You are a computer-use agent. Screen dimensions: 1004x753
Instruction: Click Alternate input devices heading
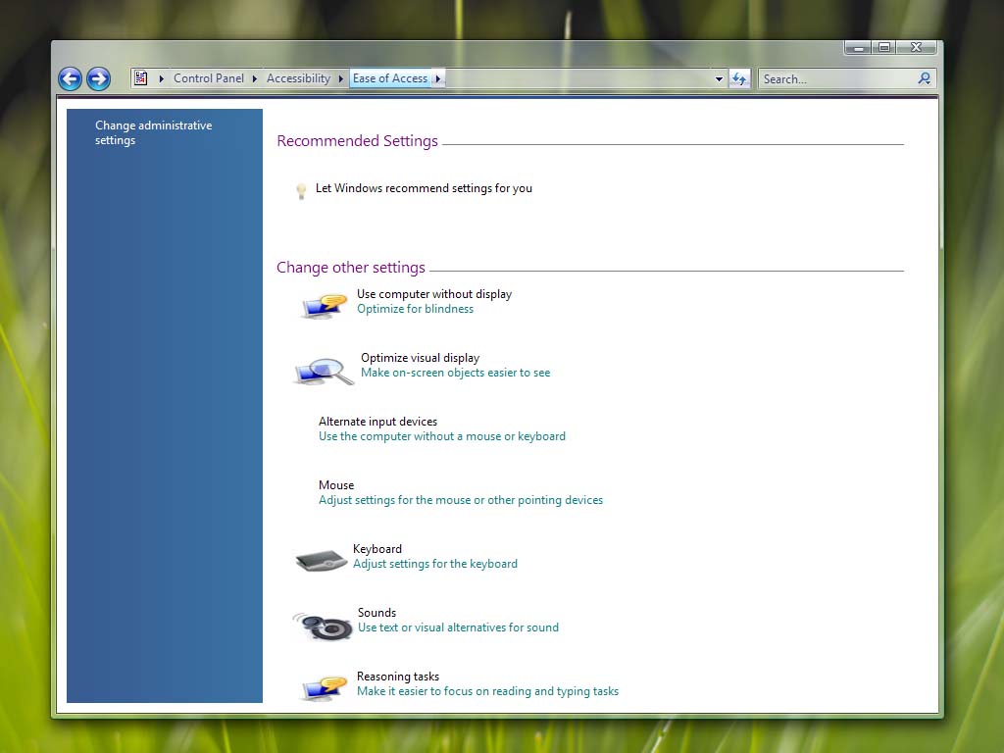(377, 422)
